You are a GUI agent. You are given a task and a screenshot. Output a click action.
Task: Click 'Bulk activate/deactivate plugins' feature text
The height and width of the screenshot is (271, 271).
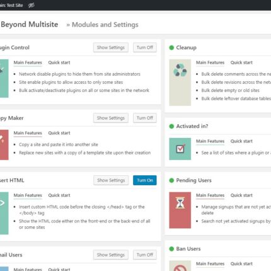[x=84, y=91]
